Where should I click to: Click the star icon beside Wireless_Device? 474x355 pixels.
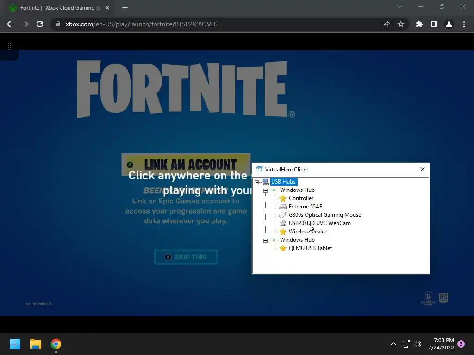[x=283, y=232]
